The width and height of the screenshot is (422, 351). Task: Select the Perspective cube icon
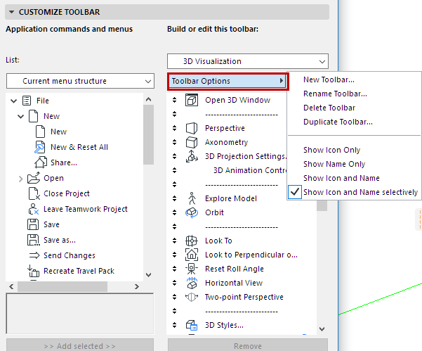[192, 128]
